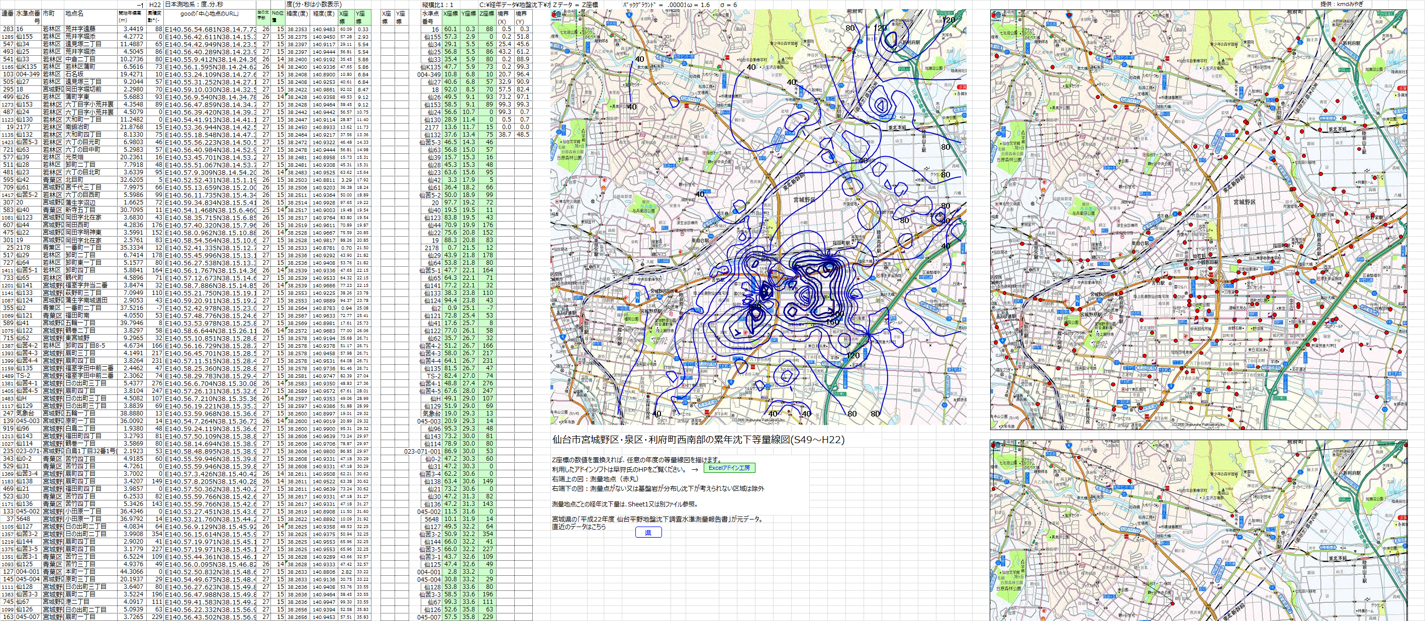Select the 白鳥1丁目32番1号 location cell
This screenshot has height=621, width=1425.
coord(90,451)
